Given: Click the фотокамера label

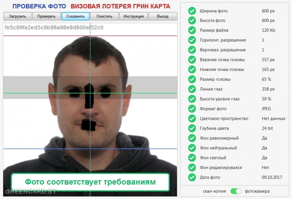Looking at the screenshot, I should (257, 191).
